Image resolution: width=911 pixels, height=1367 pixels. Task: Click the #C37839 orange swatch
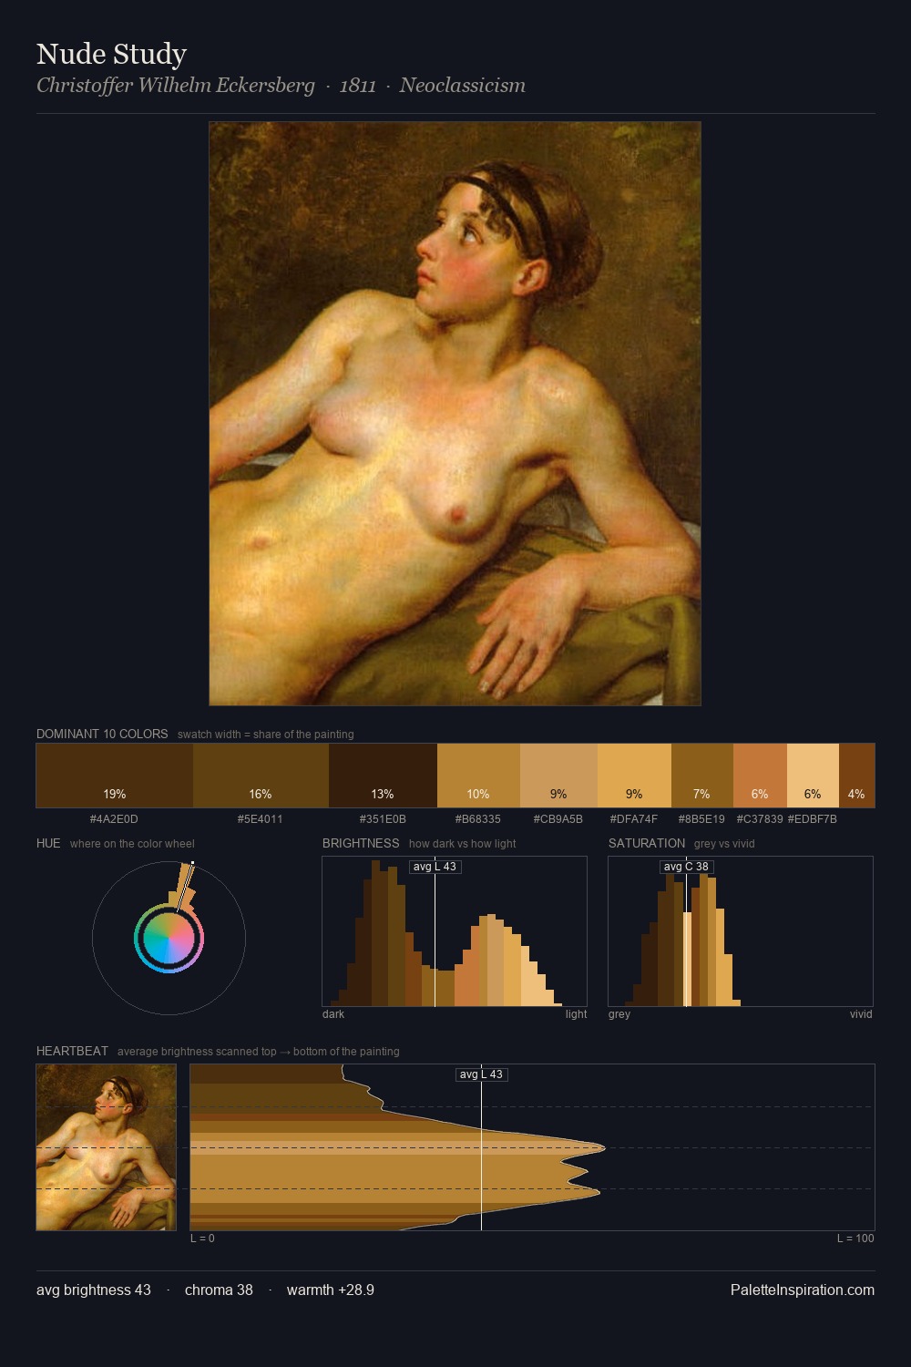click(760, 776)
